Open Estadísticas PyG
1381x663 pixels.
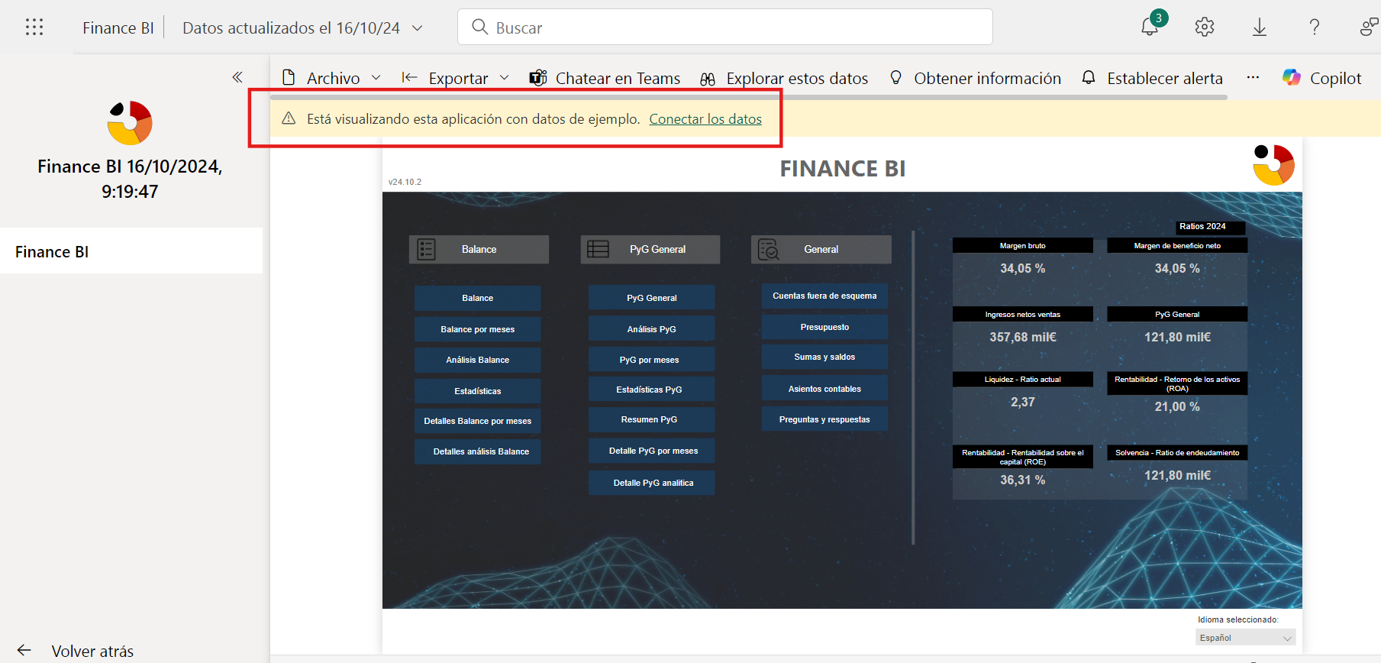point(652,390)
